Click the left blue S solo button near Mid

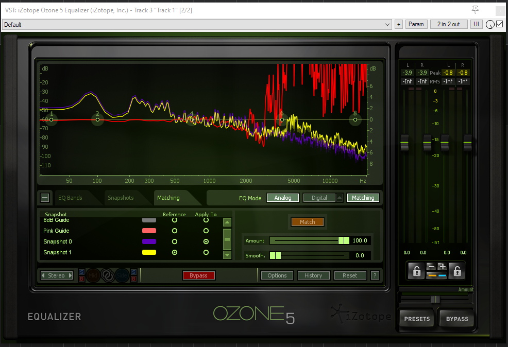click(x=81, y=272)
